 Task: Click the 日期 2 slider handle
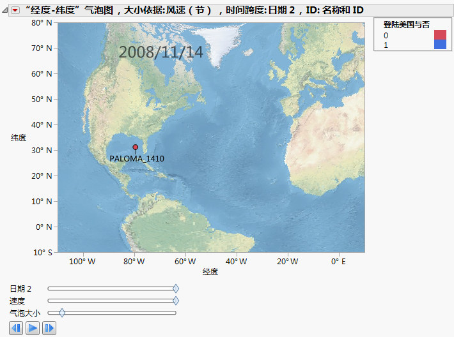click(176, 288)
